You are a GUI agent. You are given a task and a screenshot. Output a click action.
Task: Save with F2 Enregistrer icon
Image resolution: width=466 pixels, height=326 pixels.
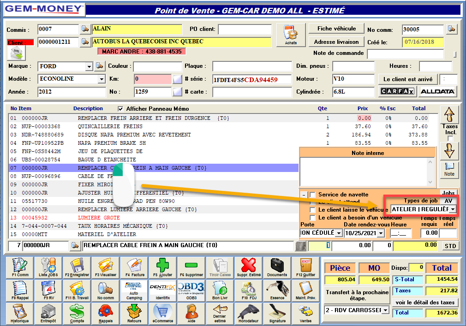coord(77,267)
